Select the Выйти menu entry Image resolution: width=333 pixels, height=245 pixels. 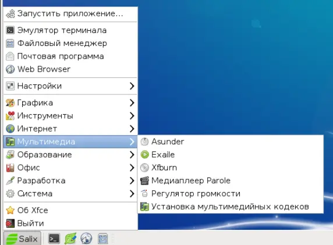pos(70,223)
